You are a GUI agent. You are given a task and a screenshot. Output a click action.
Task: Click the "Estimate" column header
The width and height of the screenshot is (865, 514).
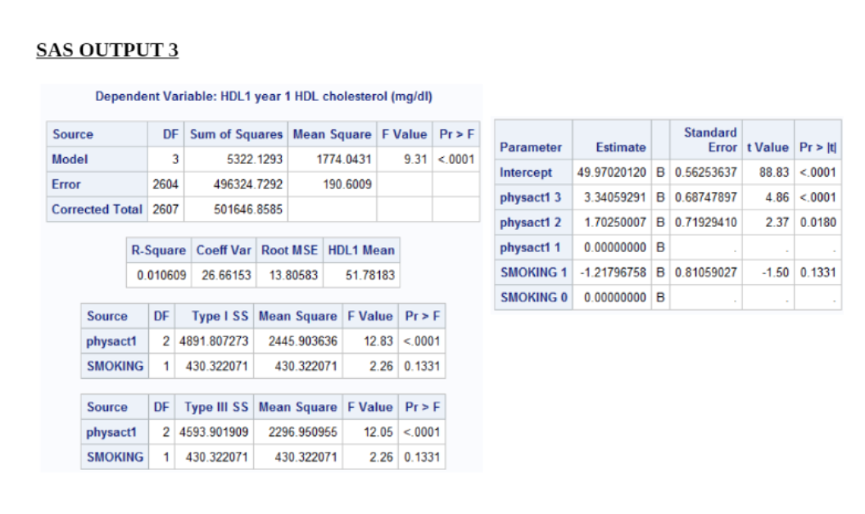click(621, 148)
